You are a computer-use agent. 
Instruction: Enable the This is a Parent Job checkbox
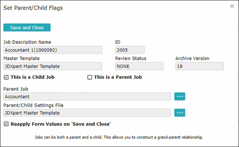coord(90,77)
